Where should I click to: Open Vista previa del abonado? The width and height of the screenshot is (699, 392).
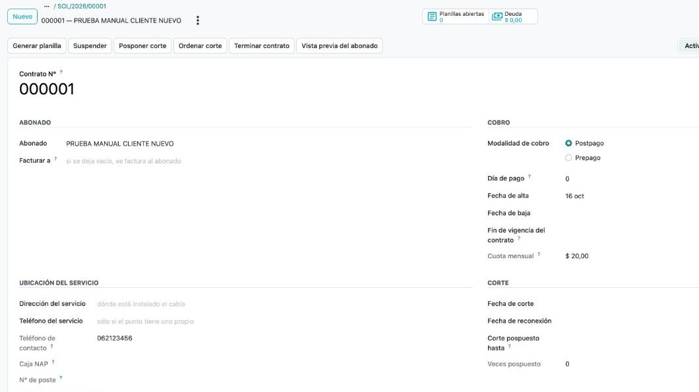pyautogui.click(x=340, y=46)
